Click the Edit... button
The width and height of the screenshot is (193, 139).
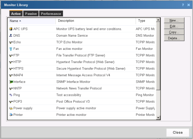pos(174,26)
